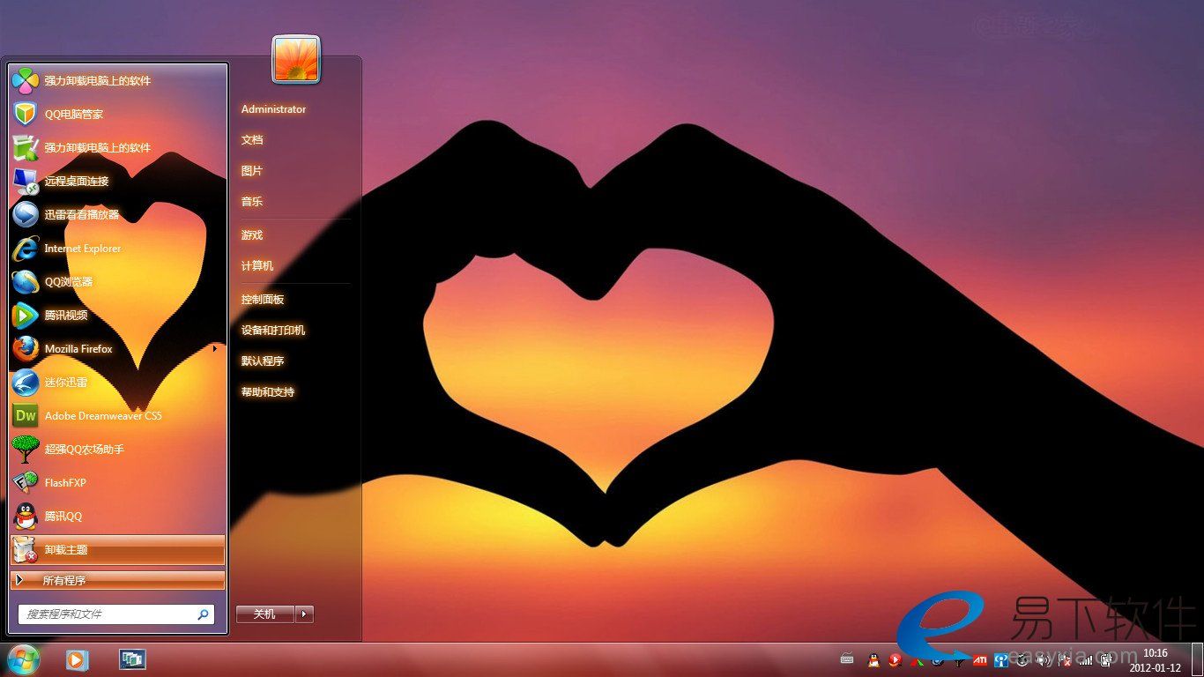Open the ATI tray icon

tap(979, 659)
